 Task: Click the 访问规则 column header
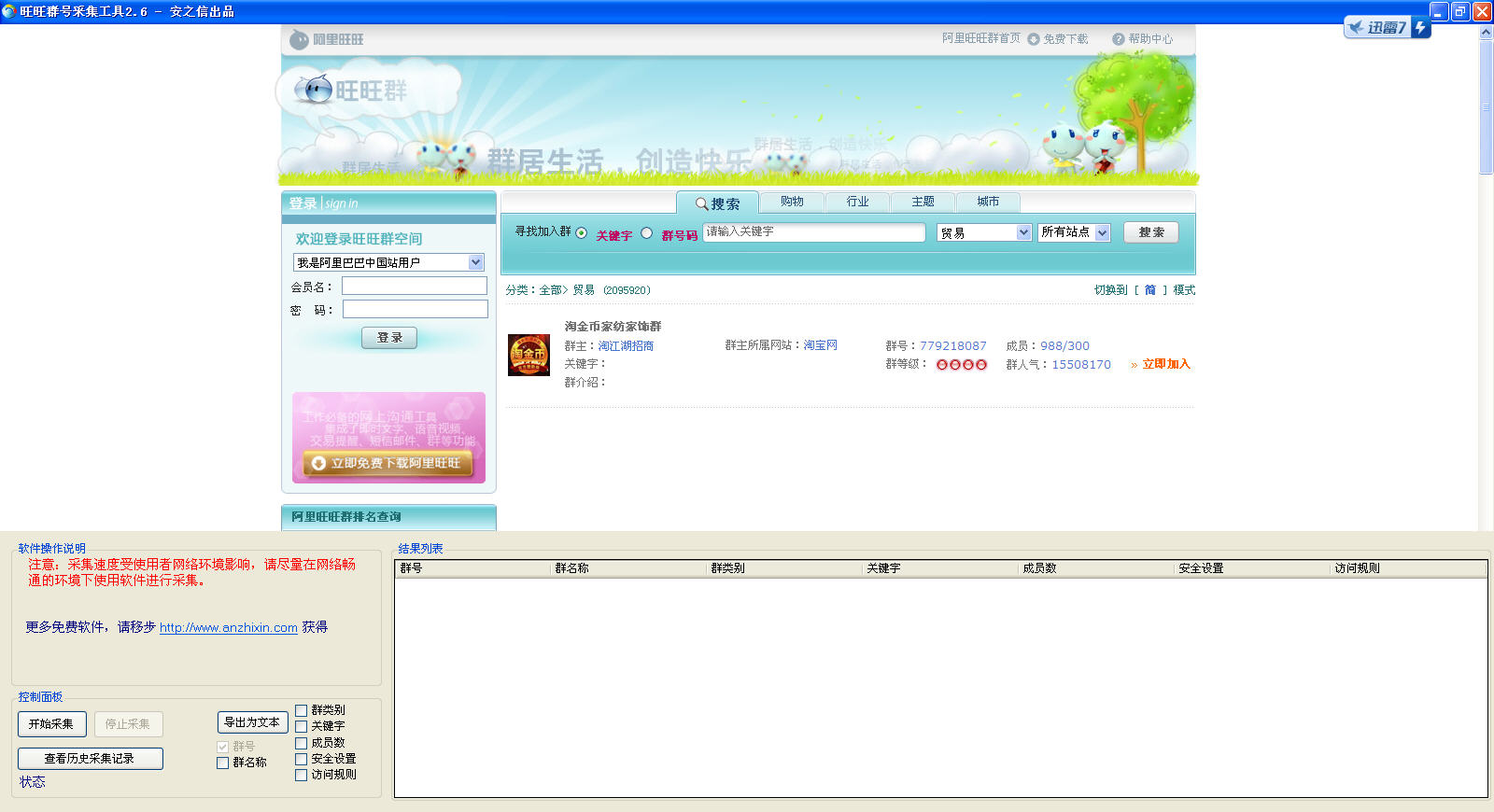click(1408, 567)
